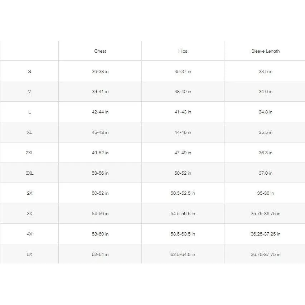Image resolution: width=305 pixels, height=305 pixels.
Task: Click the Hips column header
Action: pos(183,51)
